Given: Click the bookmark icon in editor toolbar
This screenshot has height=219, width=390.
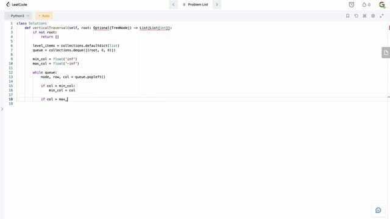Looking at the screenshot, I should coord(348,16).
